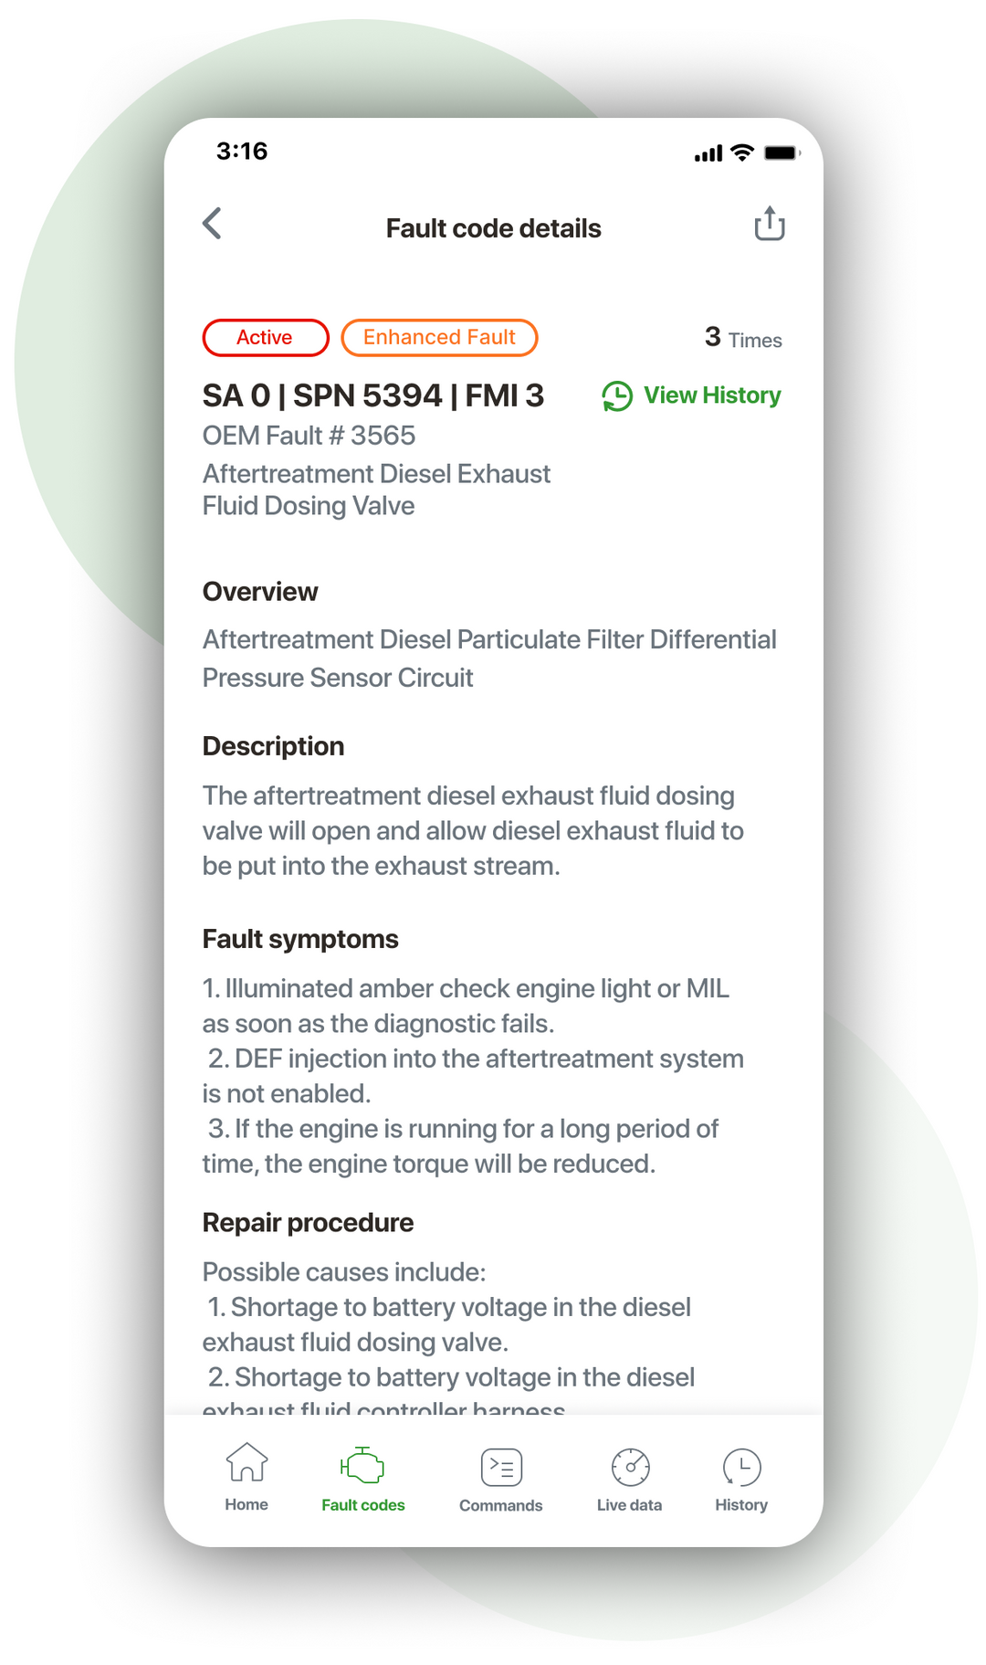
Task: Toggle the Active fault badge
Action: pyautogui.click(x=265, y=337)
